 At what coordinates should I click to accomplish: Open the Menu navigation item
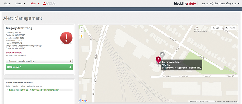click(x=20, y=4)
